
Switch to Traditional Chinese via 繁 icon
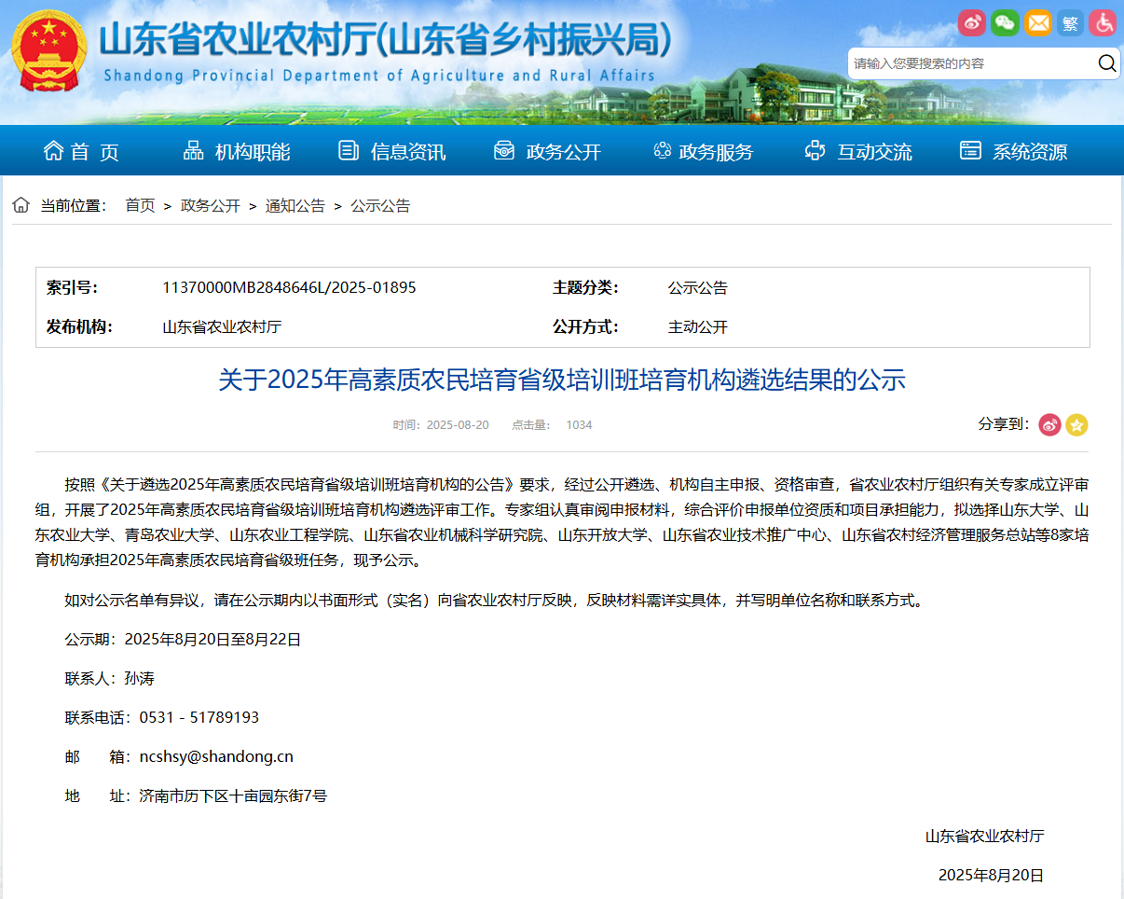1070,22
